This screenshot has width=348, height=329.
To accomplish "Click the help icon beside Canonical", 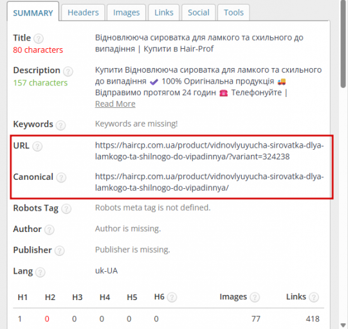I will [x=61, y=177].
